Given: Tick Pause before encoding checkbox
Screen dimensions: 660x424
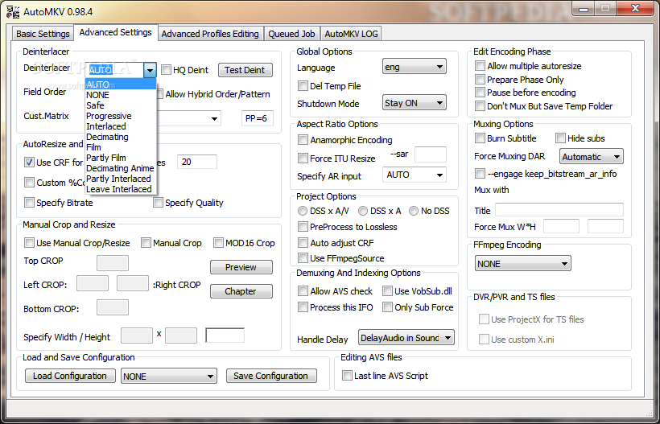Looking at the screenshot, I should (x=480, y=93).
